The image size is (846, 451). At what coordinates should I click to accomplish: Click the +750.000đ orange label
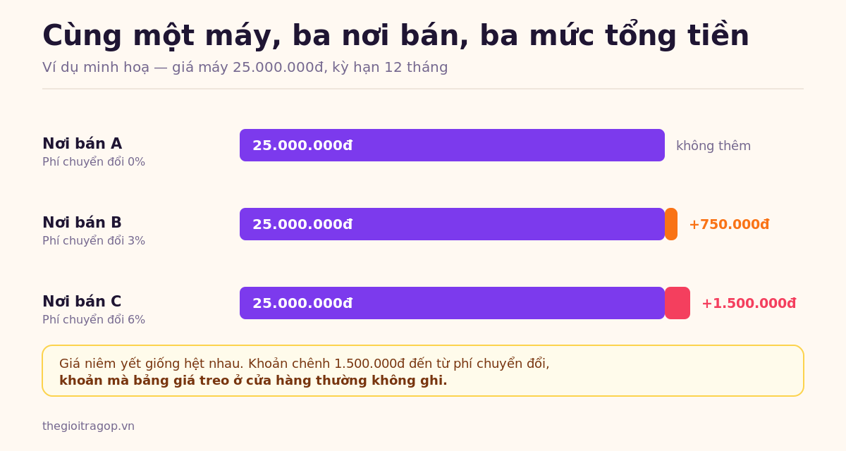[x=729, y=225]
